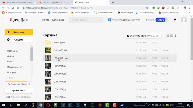Open the notifications bell
Image resolution: width=193 pixels, height=108 pixels.
click(x=175, y=19)
